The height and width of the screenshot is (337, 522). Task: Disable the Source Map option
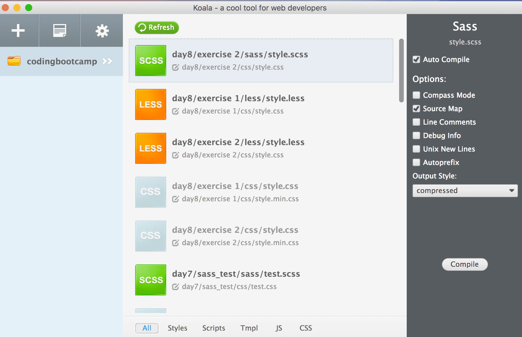point(416,109)
